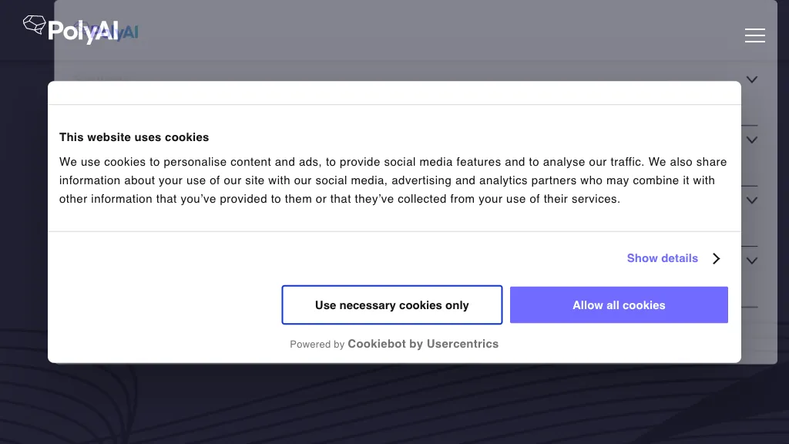Visit Cookiebot by Usercentrics link
Image resolution: width=789 pixels, height=444 pixels.
(423, 344)
